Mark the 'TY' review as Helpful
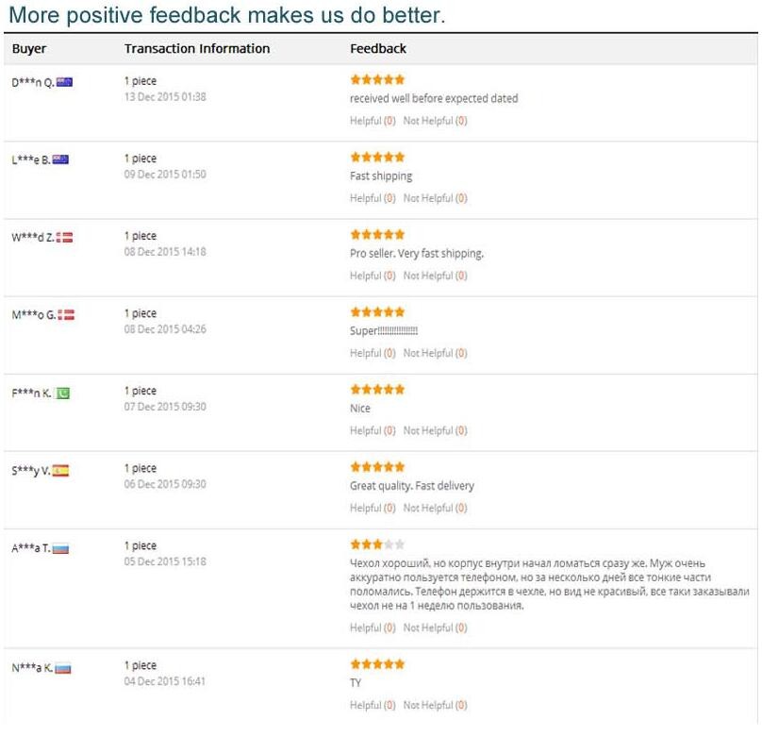 click(366, 705)
